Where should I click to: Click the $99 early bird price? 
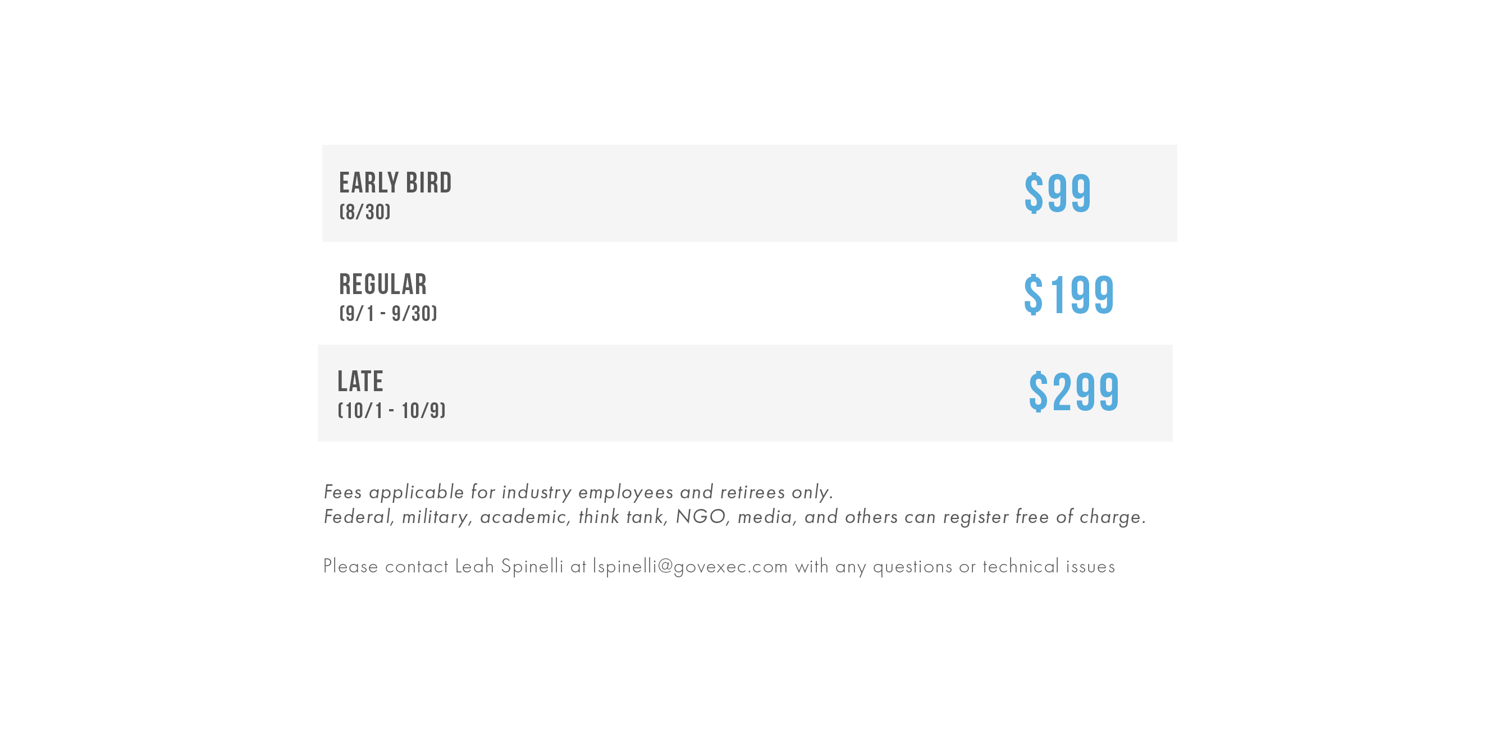[x=1057, y=194]
